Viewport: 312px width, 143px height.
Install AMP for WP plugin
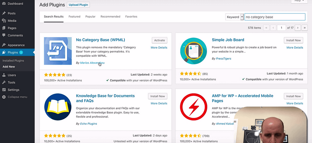(293, 96)
